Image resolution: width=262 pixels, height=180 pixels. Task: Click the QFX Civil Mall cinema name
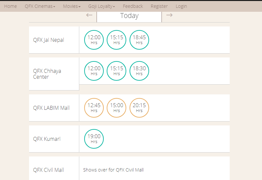click(x=49, y=170)
